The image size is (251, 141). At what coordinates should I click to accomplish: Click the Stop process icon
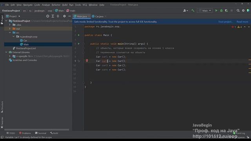(x=232, y=11)
